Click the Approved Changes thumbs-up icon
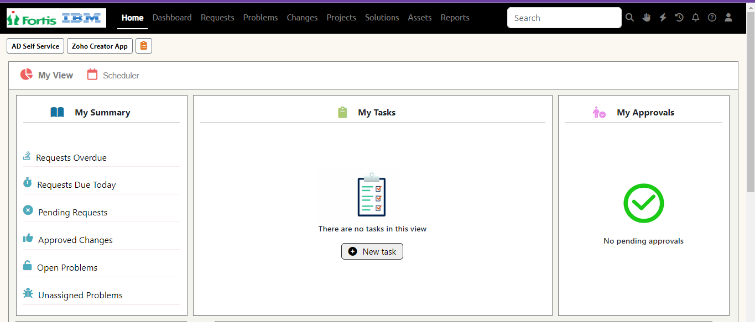The height and width of the screenshot is (322, 755). click(28, 238)
